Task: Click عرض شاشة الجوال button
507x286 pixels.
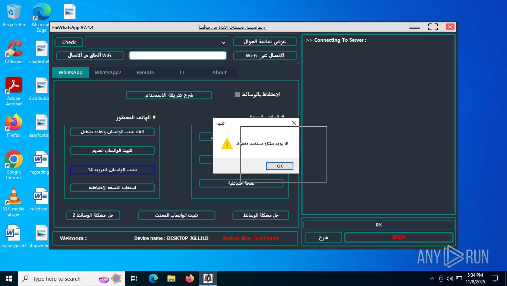Action: pyautogui.click(x=265, y=42)
